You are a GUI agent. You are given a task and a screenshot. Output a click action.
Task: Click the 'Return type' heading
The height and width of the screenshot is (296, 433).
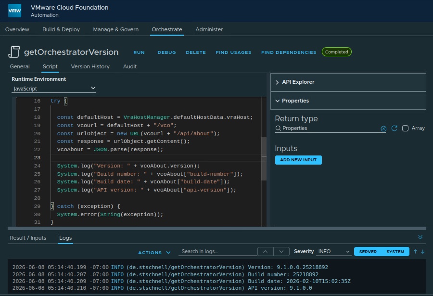coord(296,119)
